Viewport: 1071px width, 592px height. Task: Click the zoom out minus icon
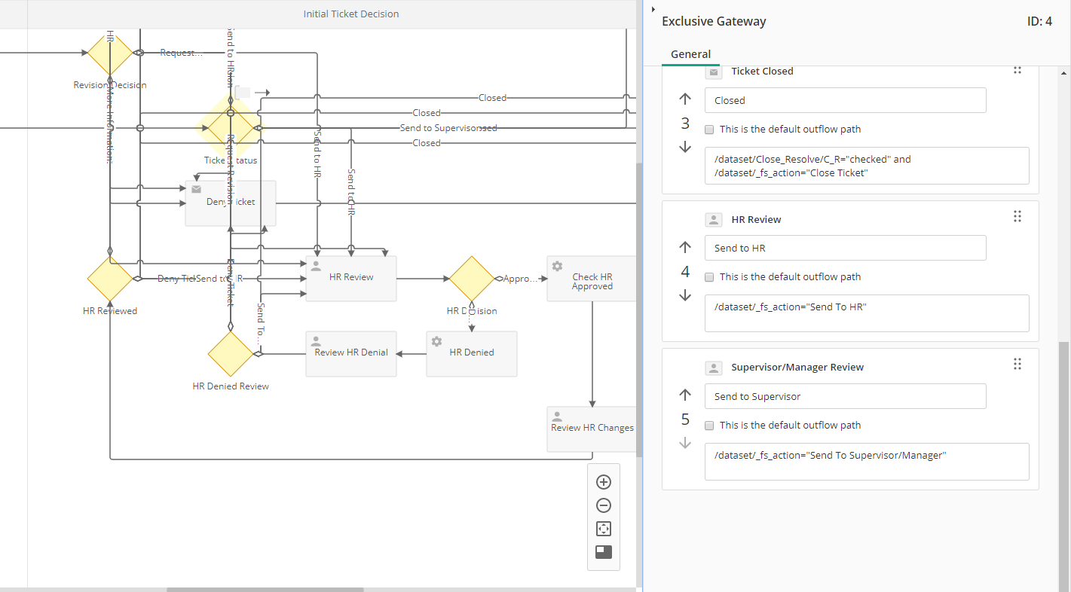603,505
